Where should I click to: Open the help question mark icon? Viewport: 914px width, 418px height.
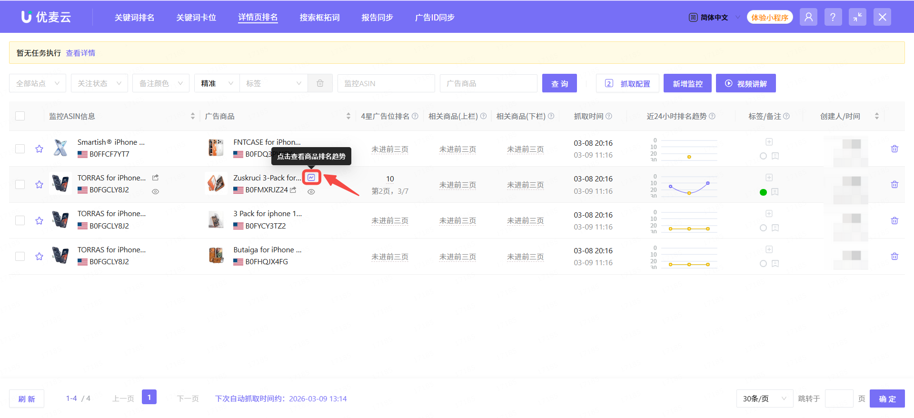(833, 18)
